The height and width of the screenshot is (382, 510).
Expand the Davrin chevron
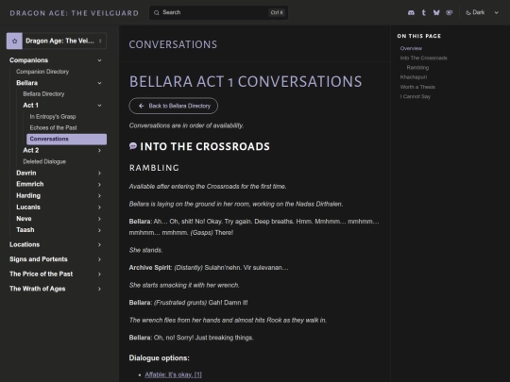99,174
